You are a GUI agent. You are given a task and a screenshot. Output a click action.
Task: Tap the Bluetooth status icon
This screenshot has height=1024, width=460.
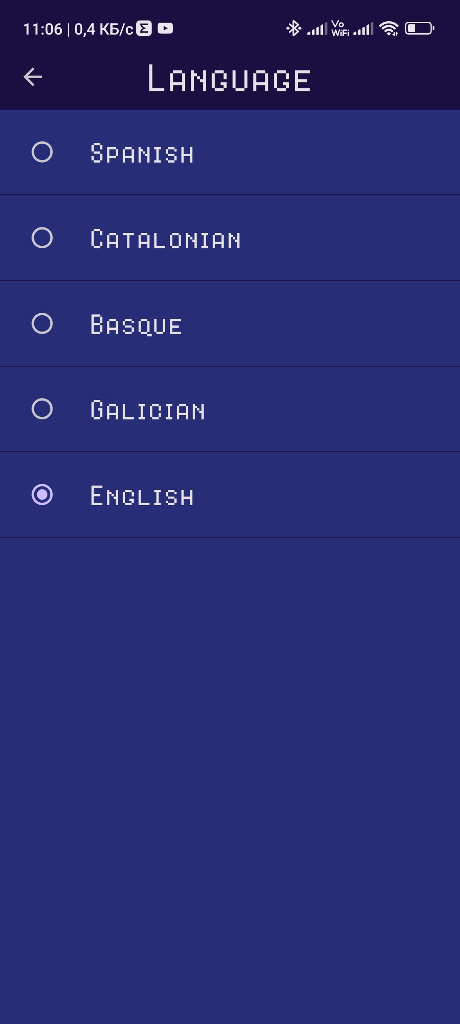(x=293, y=29)
